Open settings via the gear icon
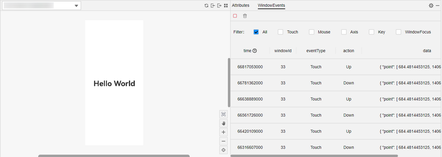This screenshot has width=442, height=157. pos(431,6)
